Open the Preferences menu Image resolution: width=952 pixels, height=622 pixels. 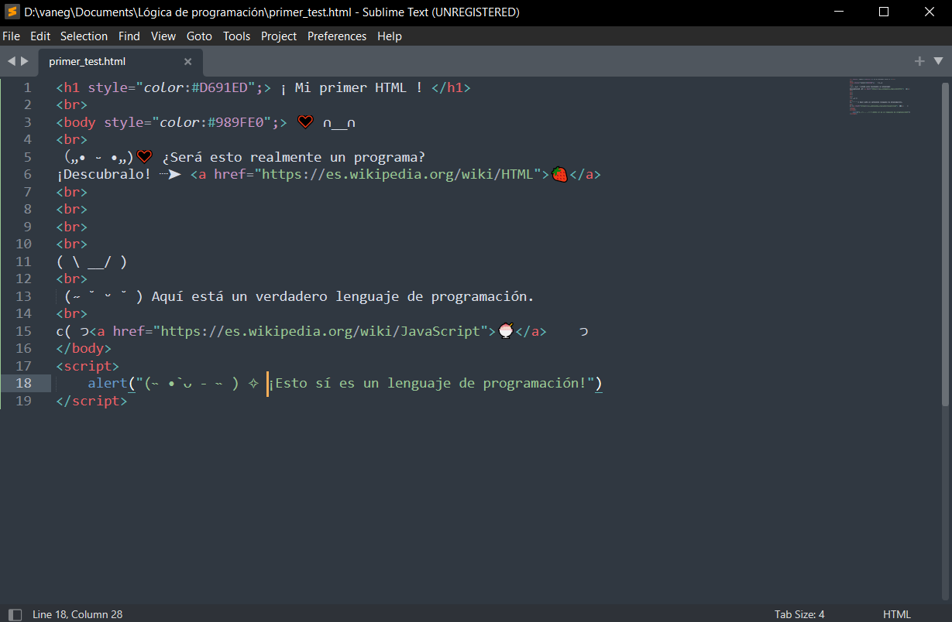(337, 36)
